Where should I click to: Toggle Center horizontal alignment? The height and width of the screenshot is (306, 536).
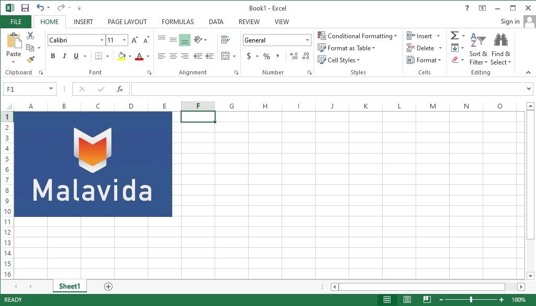click(x=173, y=56)
